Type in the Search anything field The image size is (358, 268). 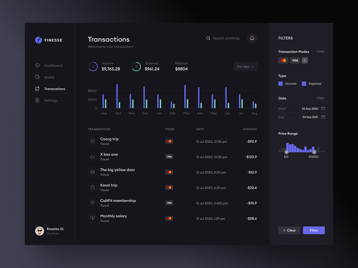tap(226, 38)
